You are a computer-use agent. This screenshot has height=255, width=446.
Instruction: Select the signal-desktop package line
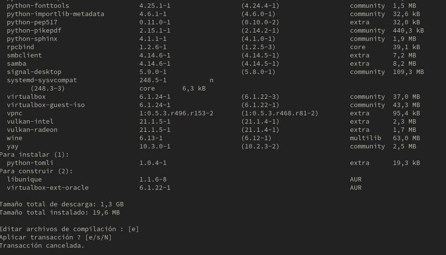215,72
